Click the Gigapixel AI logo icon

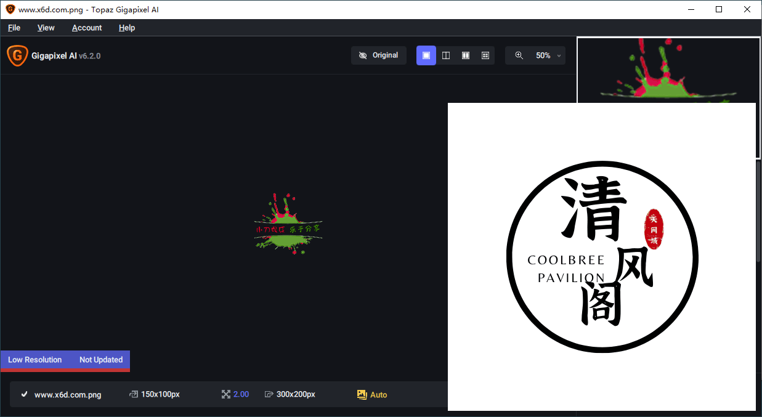click(x=17, y=55)
